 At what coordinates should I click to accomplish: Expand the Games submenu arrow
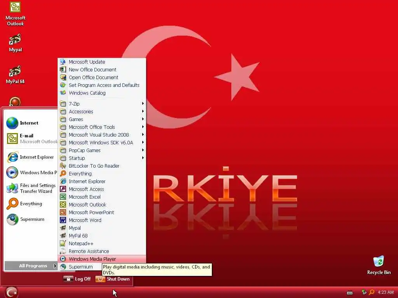pos(143,119)
